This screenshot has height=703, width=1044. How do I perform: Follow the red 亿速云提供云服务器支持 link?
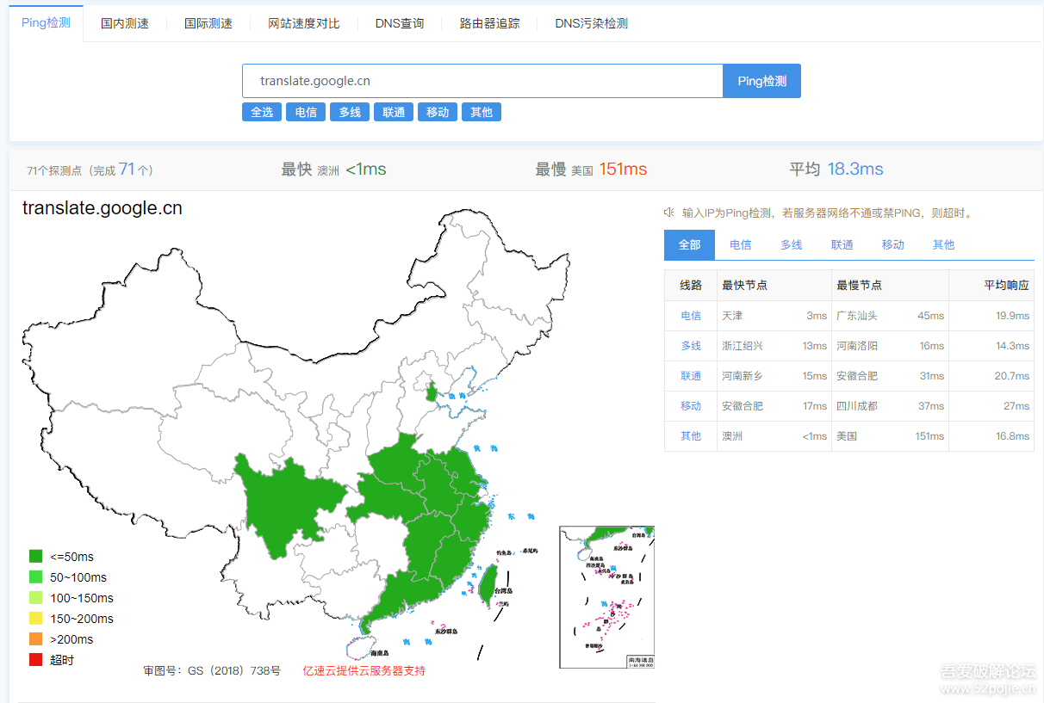coord(364,671)
